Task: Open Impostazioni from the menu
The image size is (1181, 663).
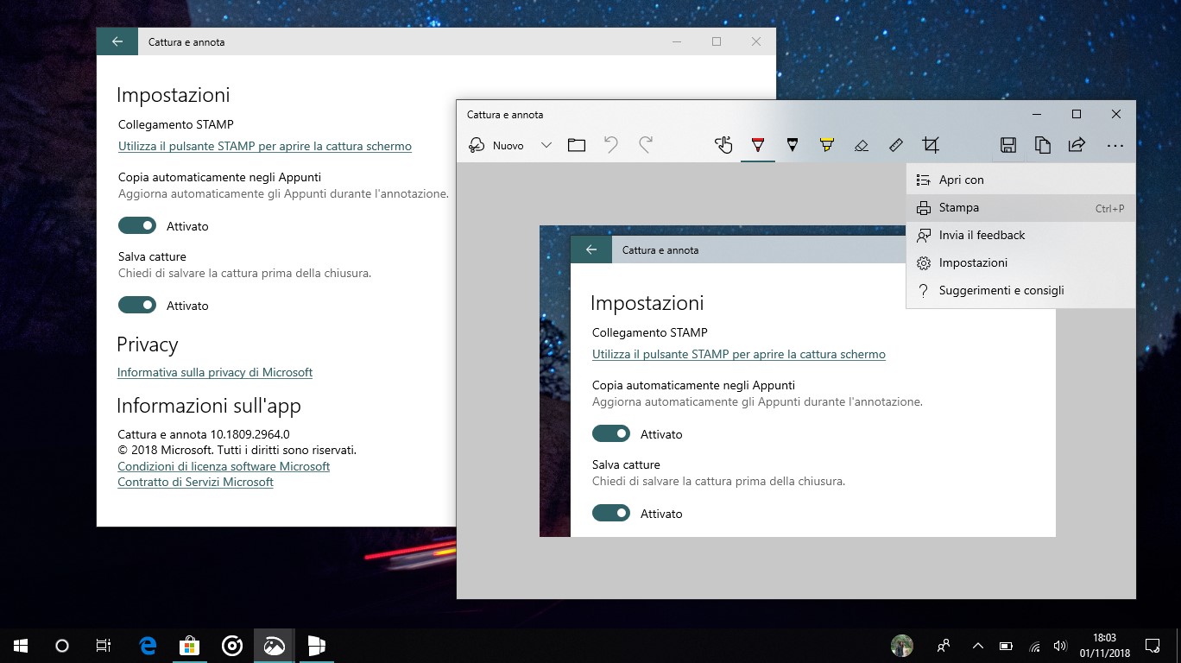Action: pos(1020,262)
